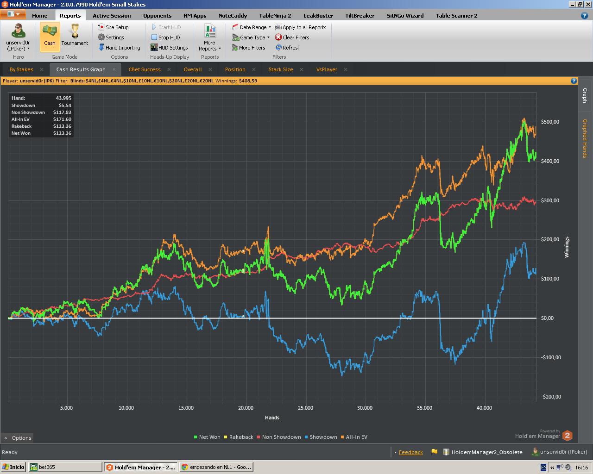The height and width of the screenshot is (474, 593).
Task: Open More Filters
Action: pos(249,48)
